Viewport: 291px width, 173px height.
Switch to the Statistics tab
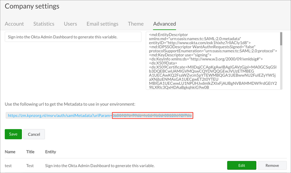point(44,24)
